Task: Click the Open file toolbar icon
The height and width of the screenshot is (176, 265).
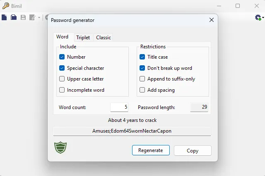Action: click(14, 17)
